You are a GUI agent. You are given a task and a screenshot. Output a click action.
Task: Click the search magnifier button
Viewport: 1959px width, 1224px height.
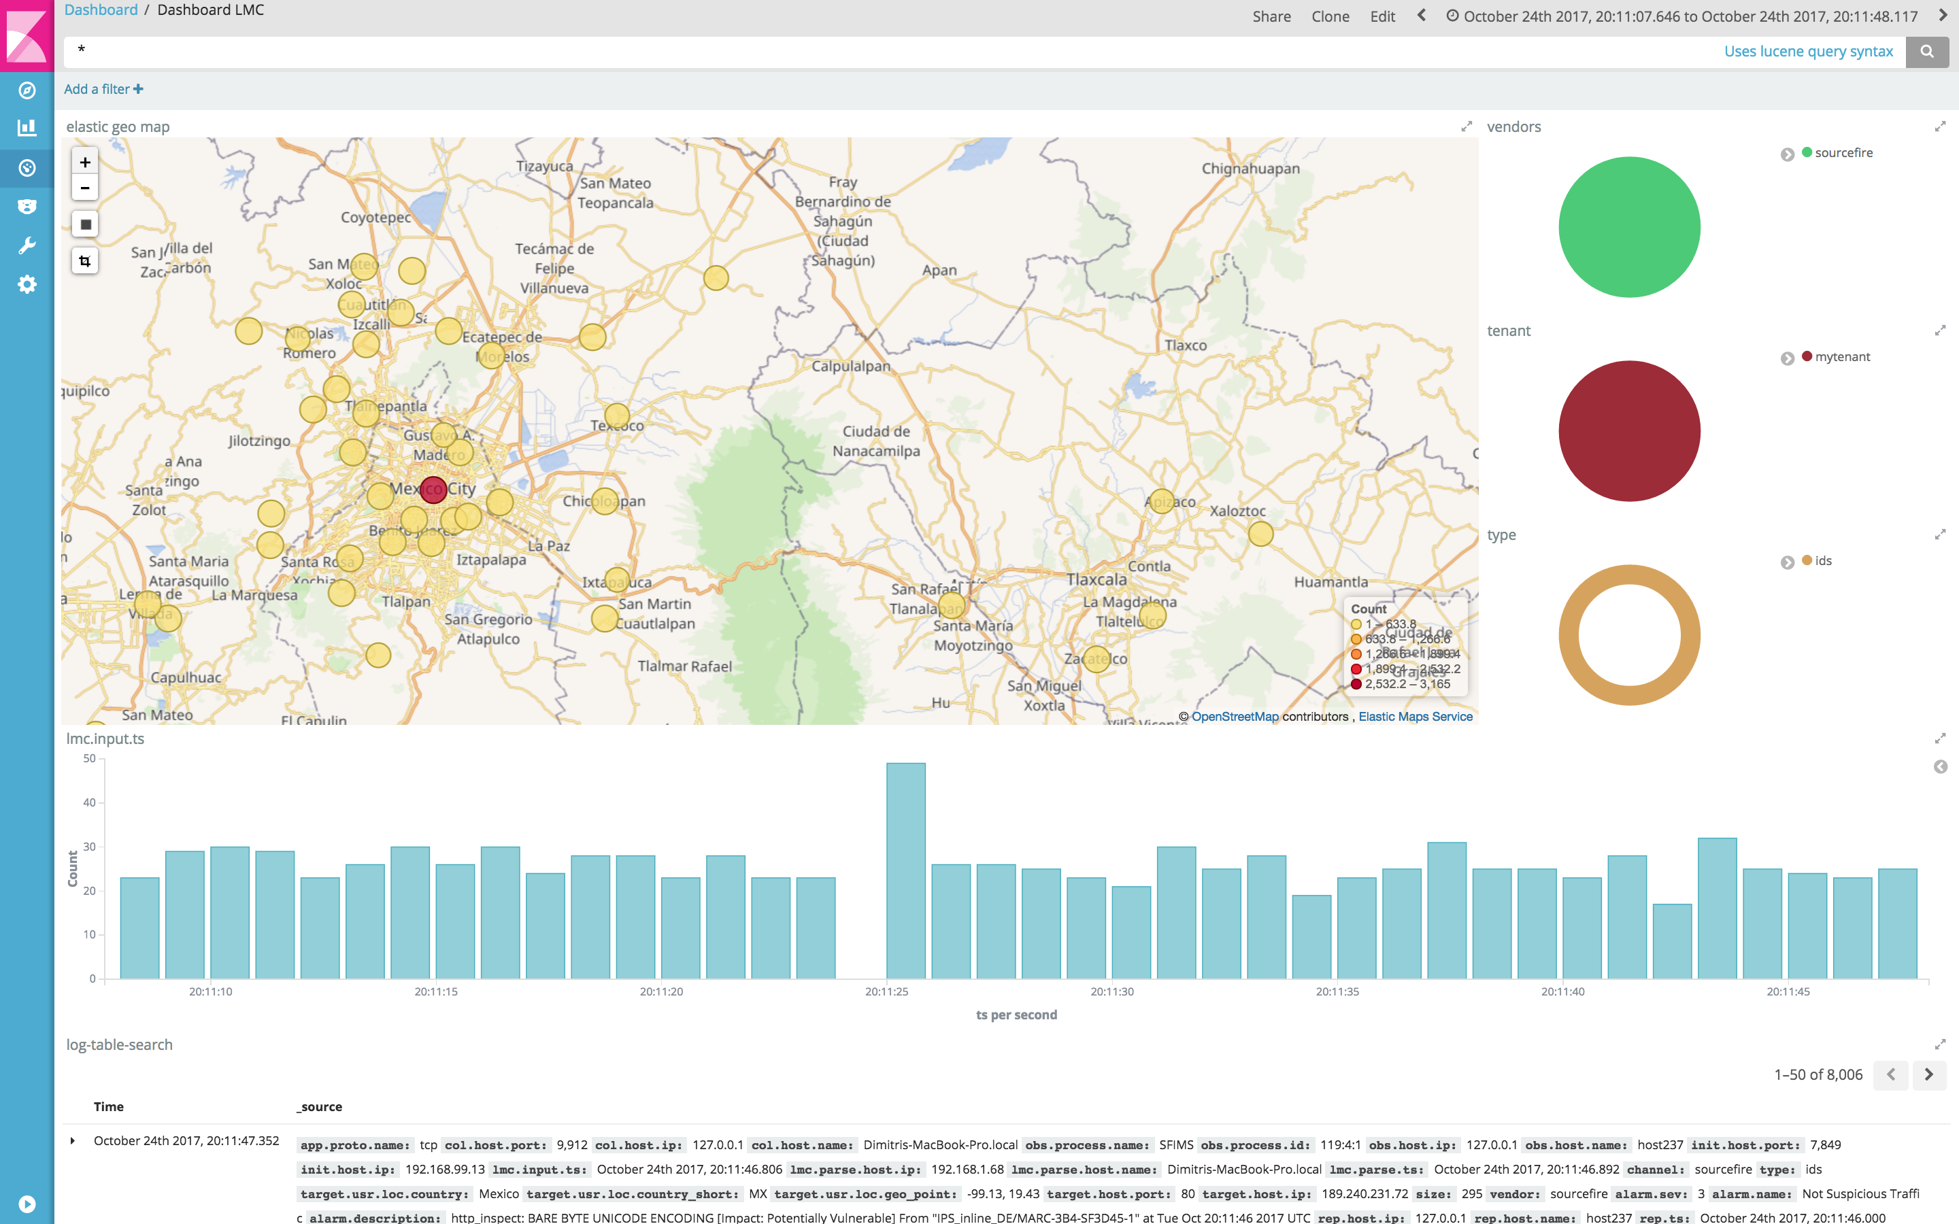pyautogui.click(x=1926, y=51)
